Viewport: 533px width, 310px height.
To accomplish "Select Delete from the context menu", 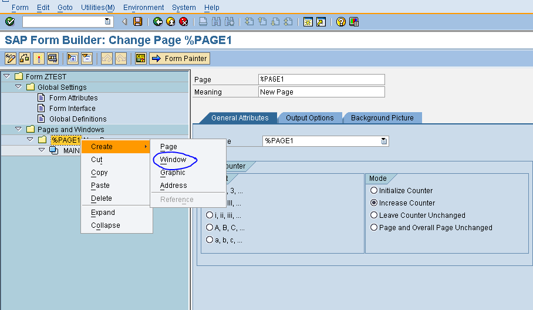I will click(102, 198).
